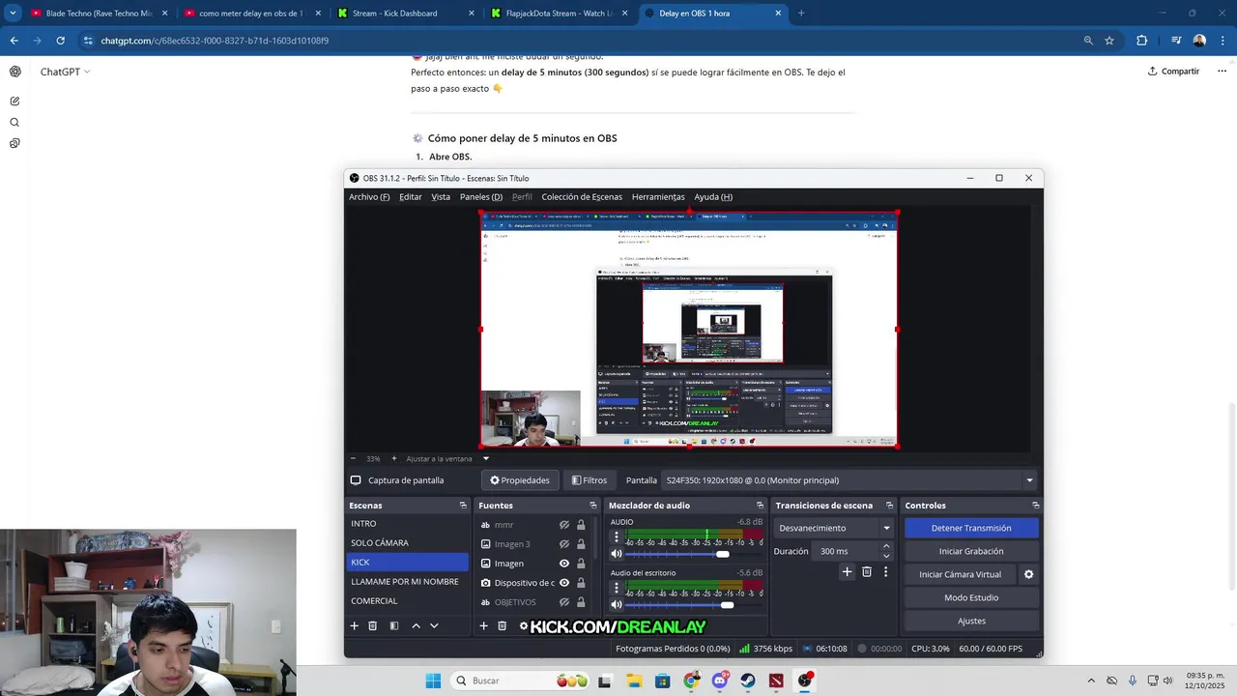Float the Controles dock panel
1237x696 pixels.
(x=1035, y=506)
